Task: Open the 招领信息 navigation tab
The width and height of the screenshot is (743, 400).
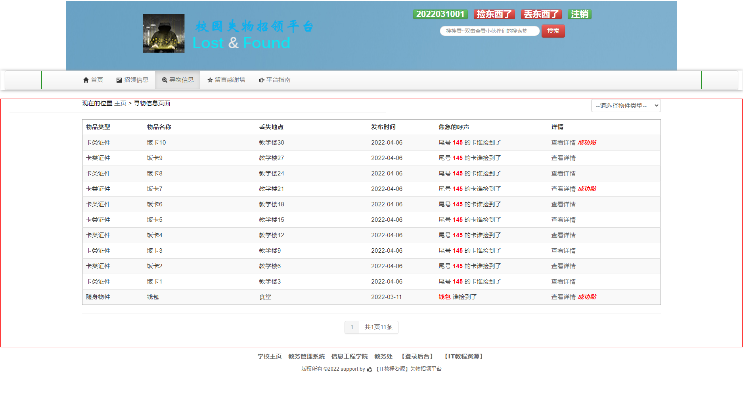Action: tap(132, 80)
